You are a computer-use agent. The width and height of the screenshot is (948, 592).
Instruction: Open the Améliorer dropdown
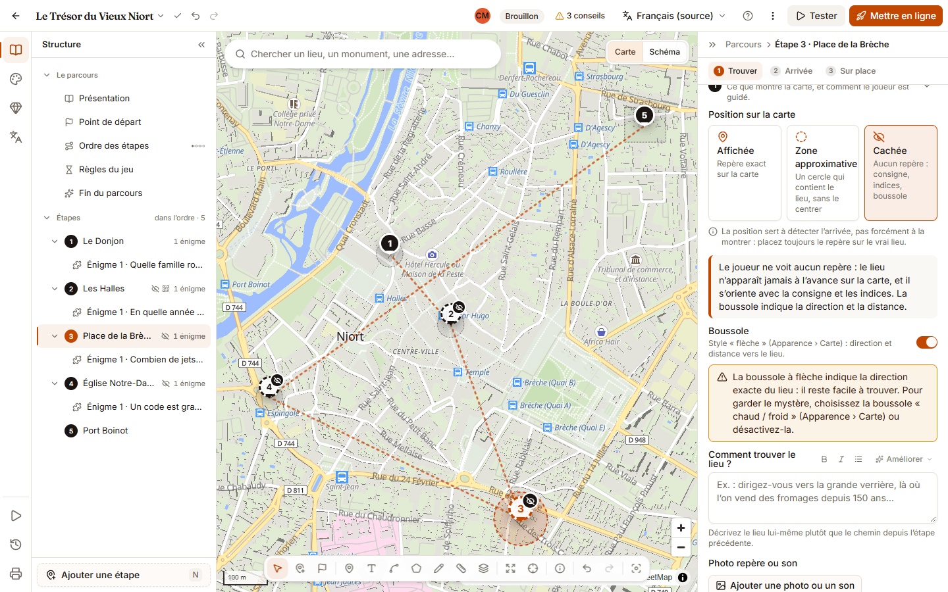(x=904, y=459)
